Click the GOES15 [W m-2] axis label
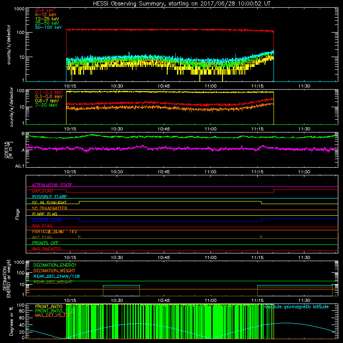The height and width of the screenshot is (343, 343). pos(9,150)
